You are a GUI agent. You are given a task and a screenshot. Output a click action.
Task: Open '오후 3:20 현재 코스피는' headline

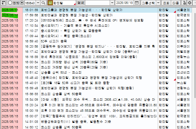99,105
